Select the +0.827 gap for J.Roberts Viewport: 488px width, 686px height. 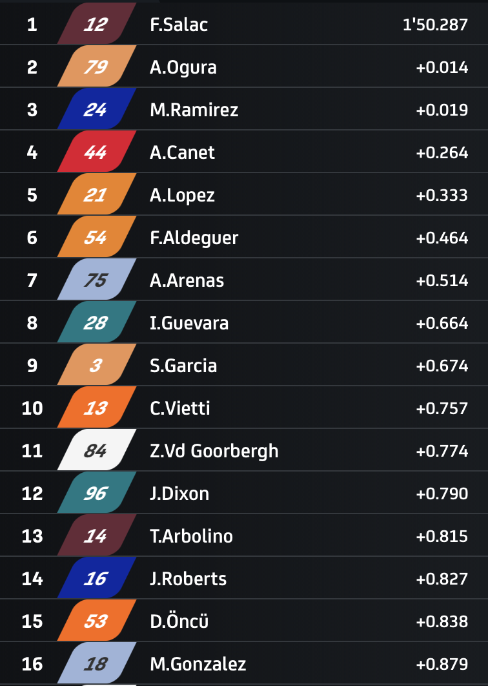point(442,579)
